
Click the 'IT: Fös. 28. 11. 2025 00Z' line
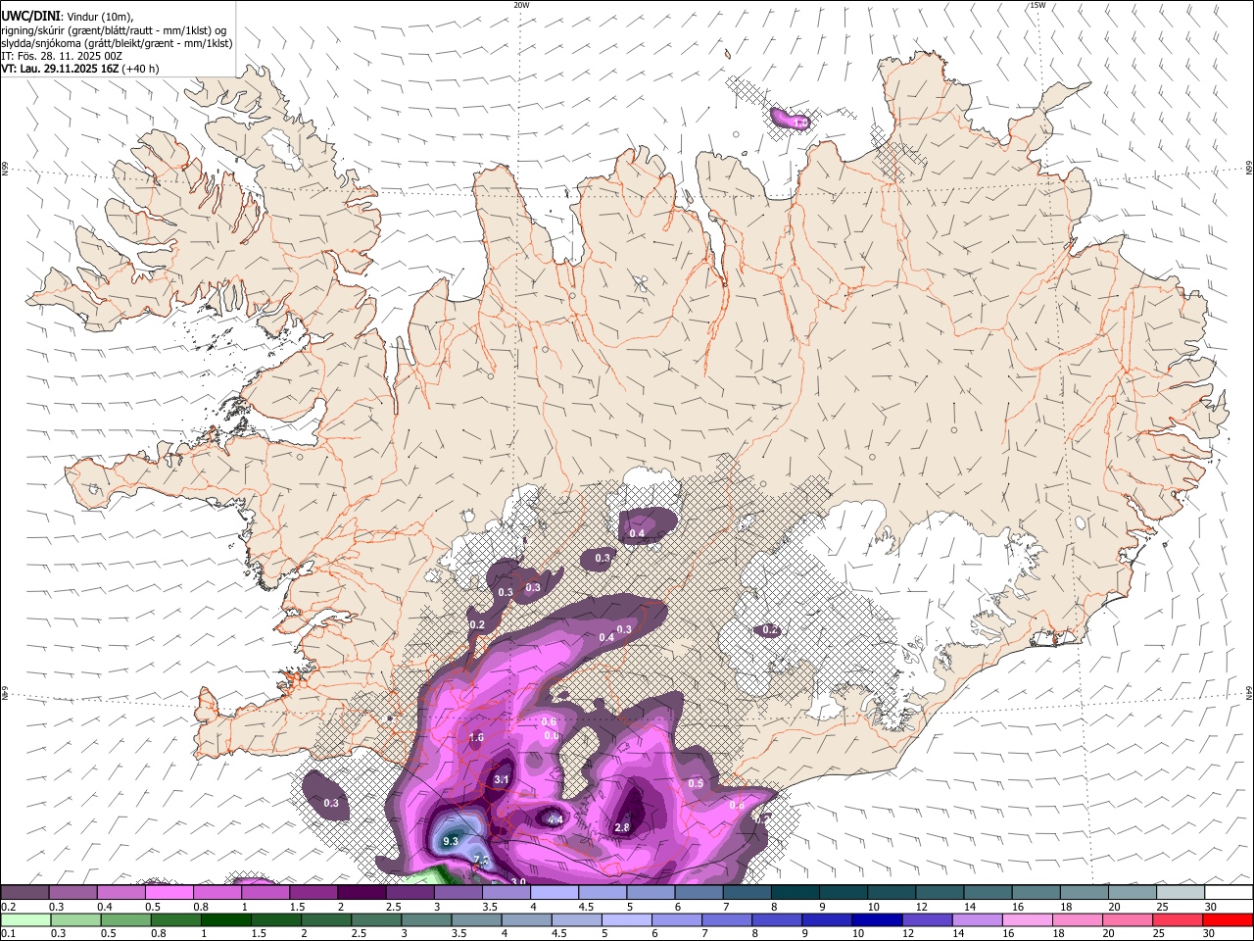pyautogui.click(x=62, y=56)
